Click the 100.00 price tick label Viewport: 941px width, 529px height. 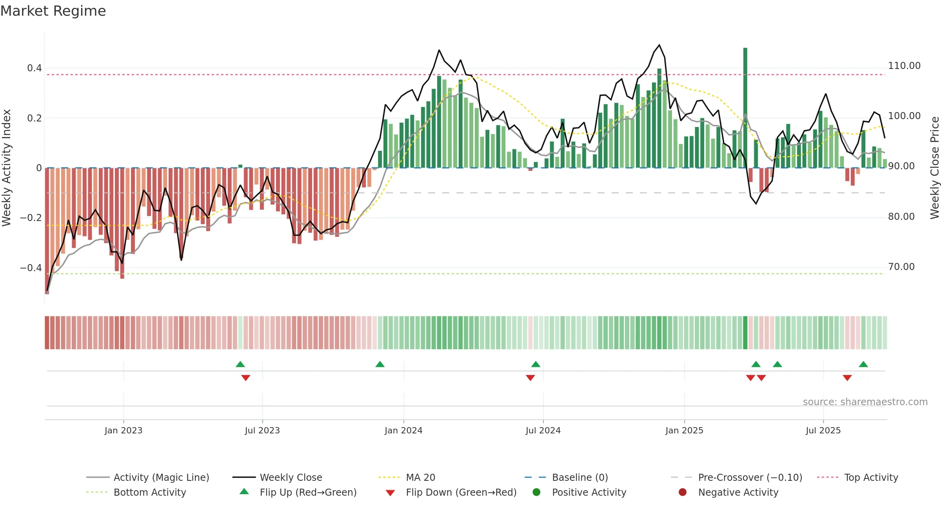tap(904, 116)
